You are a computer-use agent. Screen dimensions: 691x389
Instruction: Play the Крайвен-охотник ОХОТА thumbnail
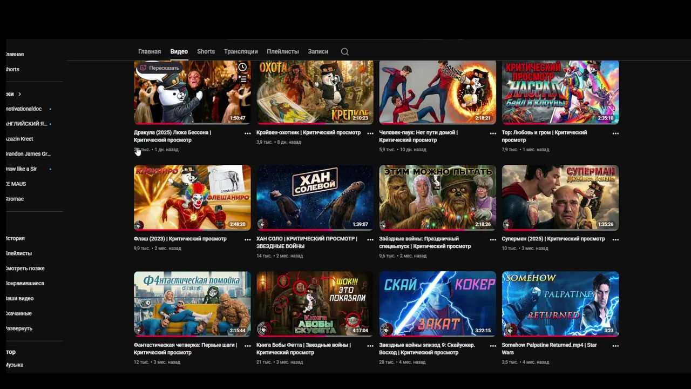(x=315, y=92)
